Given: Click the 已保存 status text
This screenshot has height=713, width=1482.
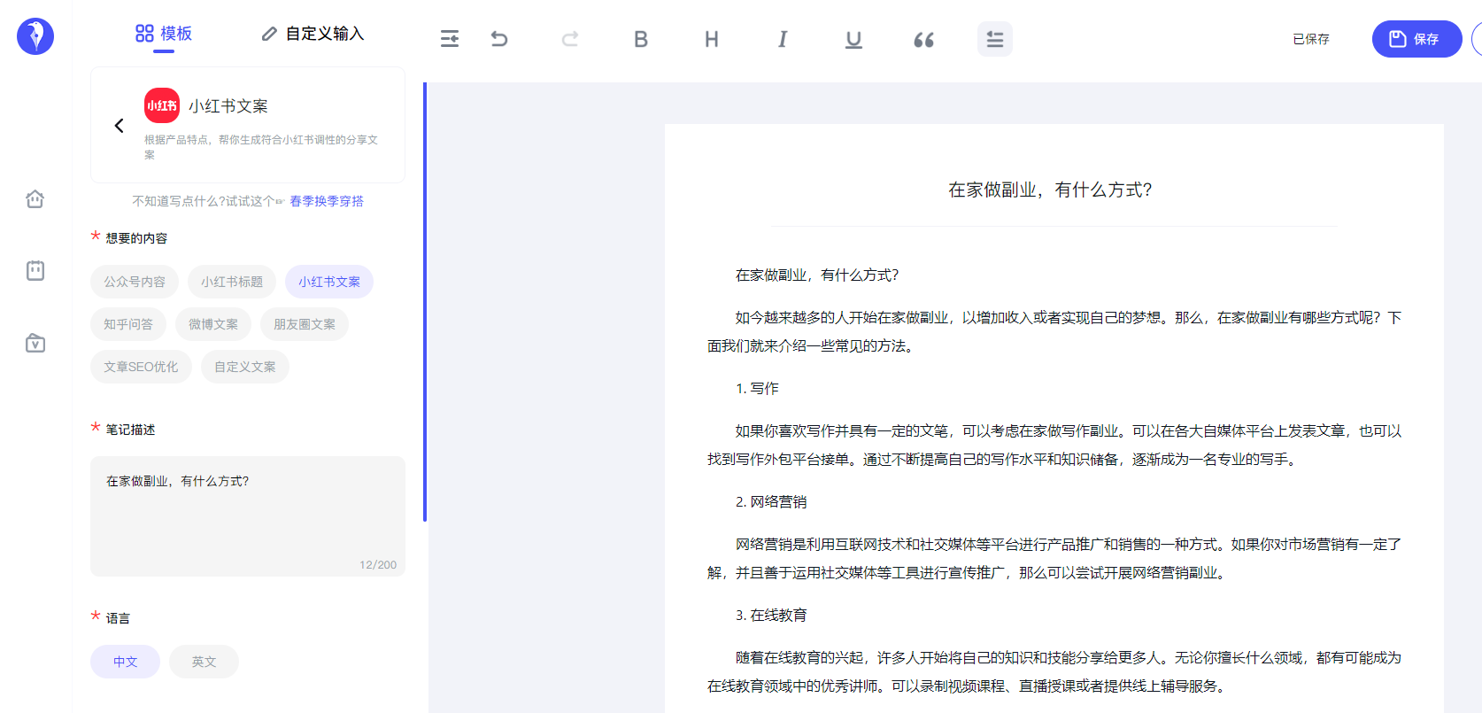Looking at the screenshot, I should (x=1311, y=39).
